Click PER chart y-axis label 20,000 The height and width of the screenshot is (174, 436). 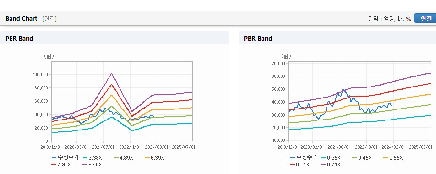click(x=42, y=128)
